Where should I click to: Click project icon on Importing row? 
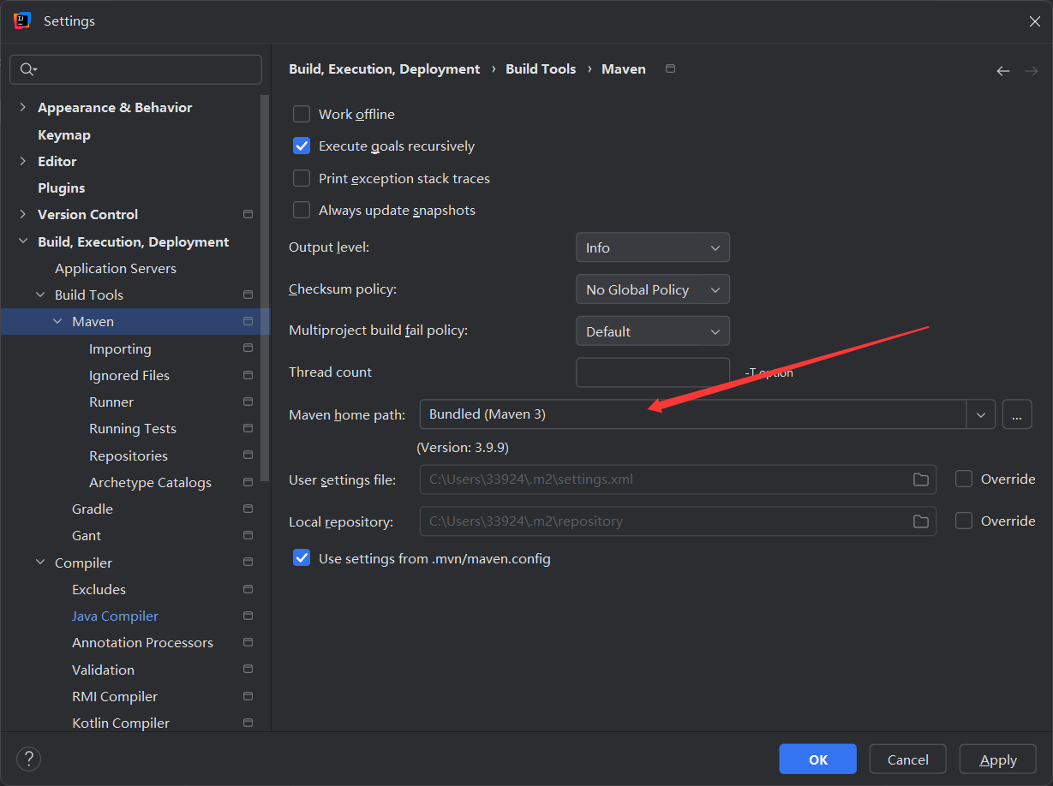(248, 348)
